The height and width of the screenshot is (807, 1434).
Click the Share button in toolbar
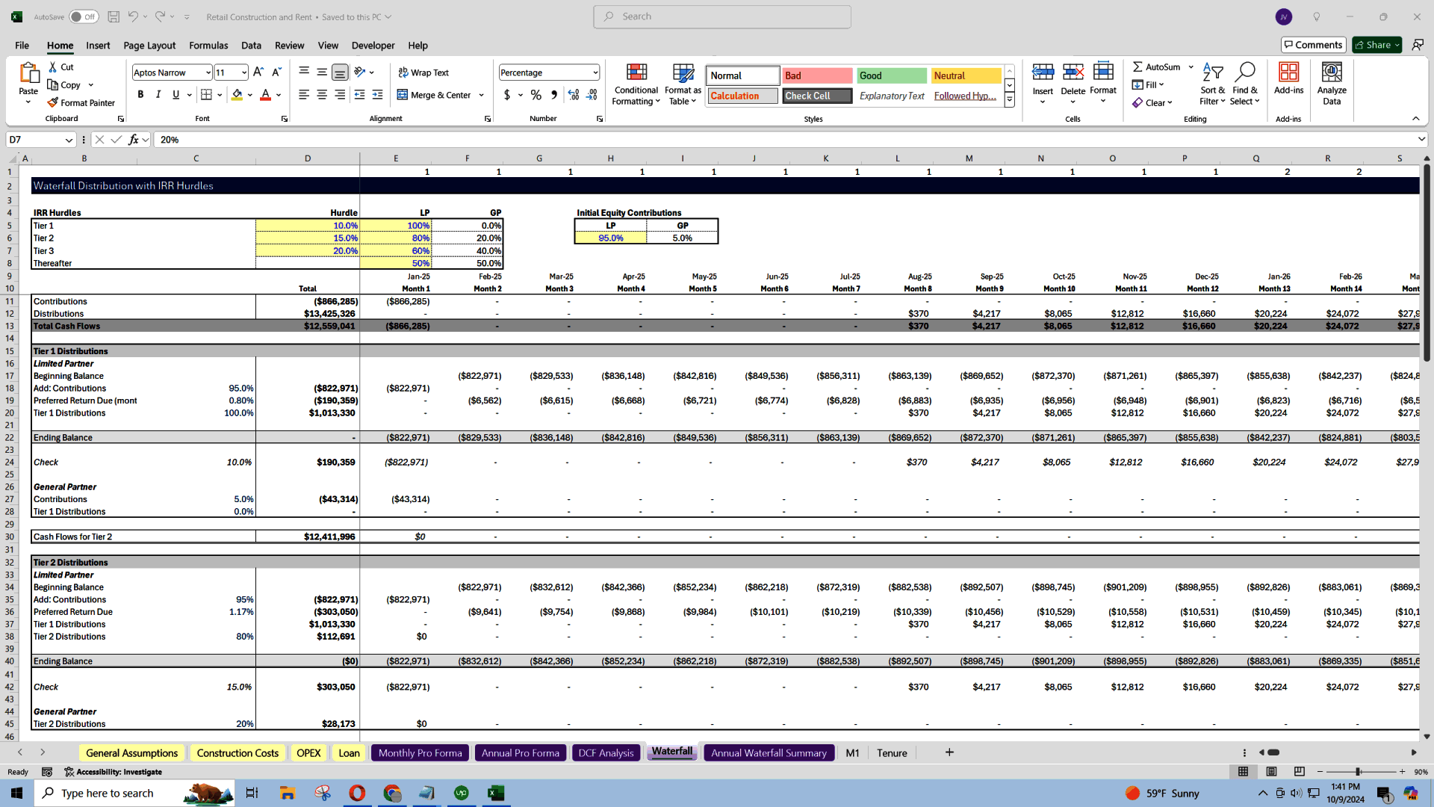click(1377, 44)
